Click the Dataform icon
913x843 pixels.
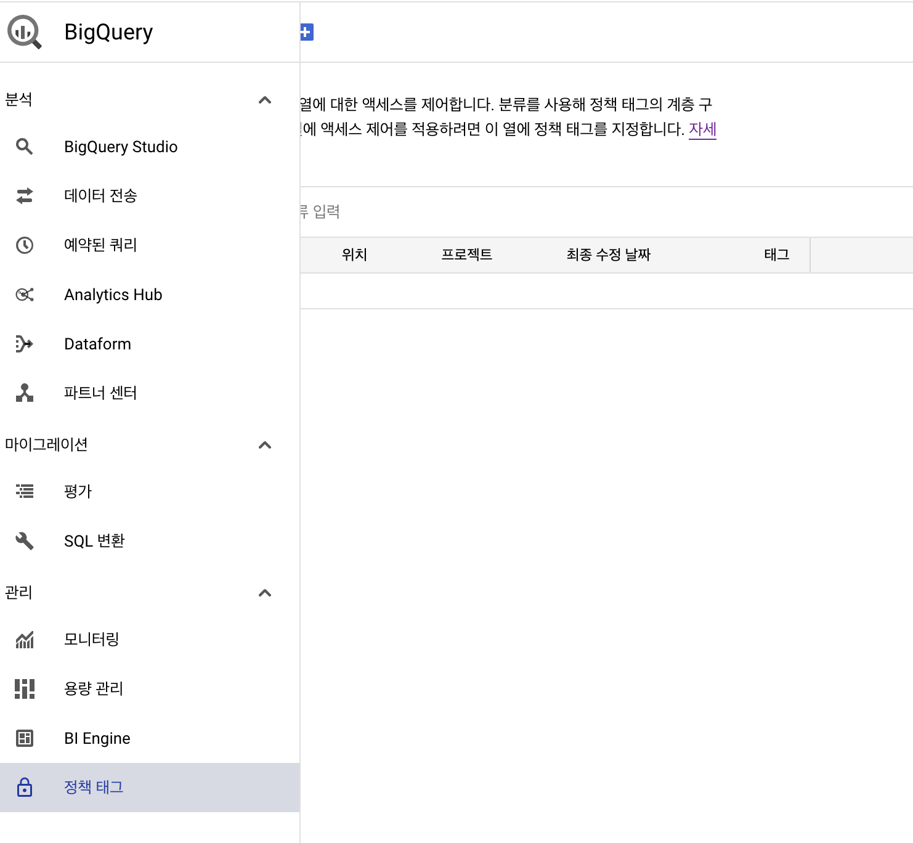click(x=25, y=344)
